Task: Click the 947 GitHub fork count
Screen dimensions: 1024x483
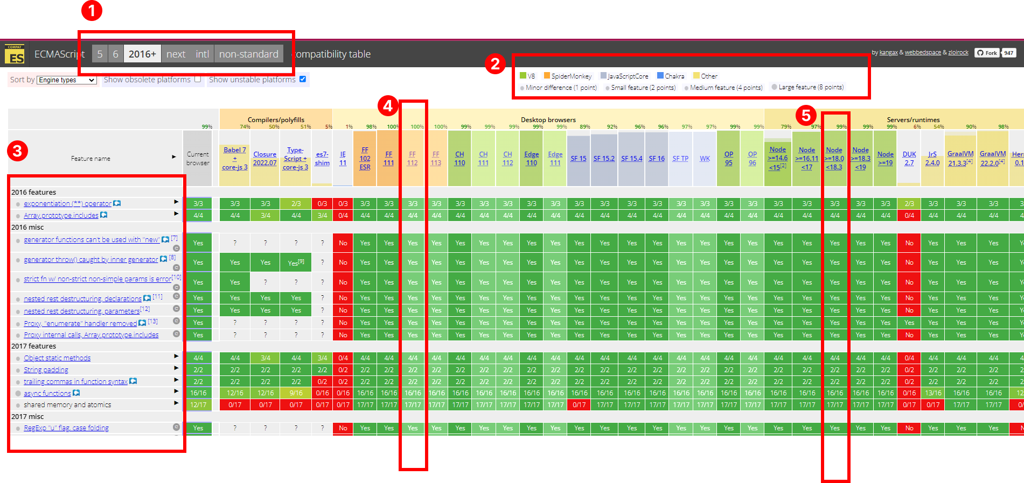Action: (1009, 53)
